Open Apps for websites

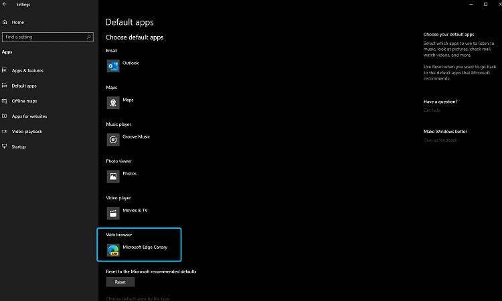click(x=29, y=116)
